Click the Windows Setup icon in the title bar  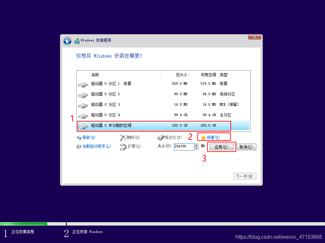pyautogui.click(x=76, y=41)
